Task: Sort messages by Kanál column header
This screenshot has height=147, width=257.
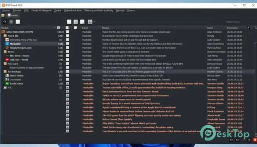Action: click(85, 28)
